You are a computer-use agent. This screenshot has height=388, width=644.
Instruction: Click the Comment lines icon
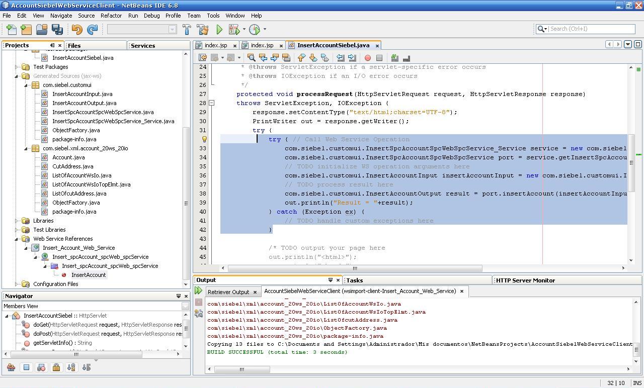[x=395, y=57]
